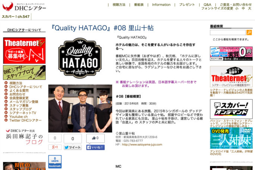Click the bullet icon beside スタッフ募集
The image size is (255, 170).
click(6, 105)
